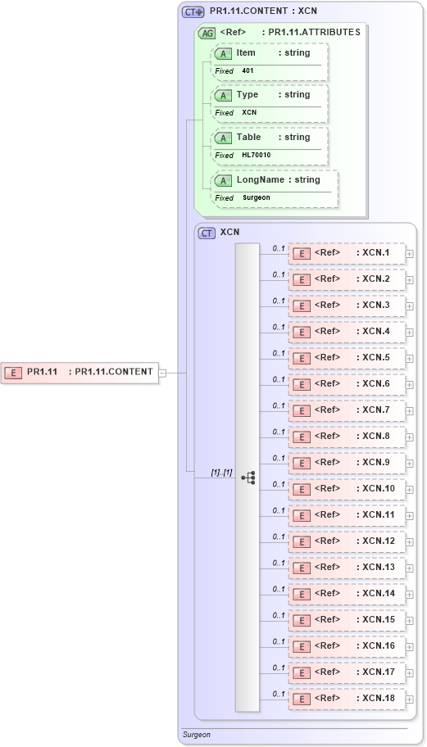Click the E icon of XCN.5
Viewport: 427px width, 747px height.
coord(301,359)
